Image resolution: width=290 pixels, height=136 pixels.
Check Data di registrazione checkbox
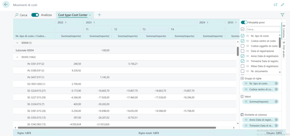(x=243, y=51)
